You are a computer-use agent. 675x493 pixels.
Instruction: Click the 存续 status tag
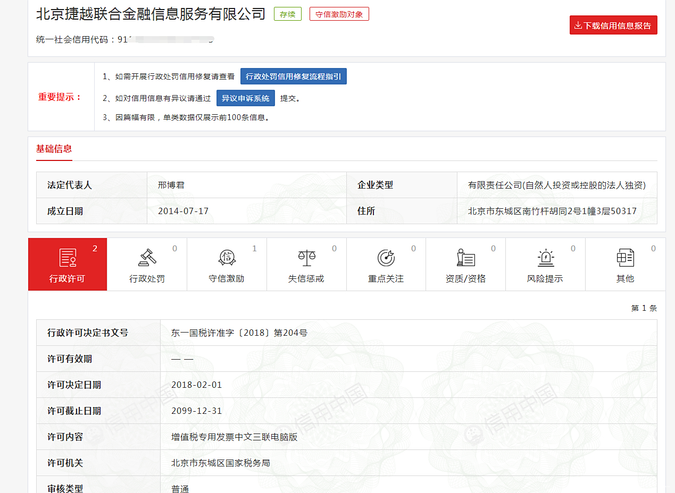(287, 14)
